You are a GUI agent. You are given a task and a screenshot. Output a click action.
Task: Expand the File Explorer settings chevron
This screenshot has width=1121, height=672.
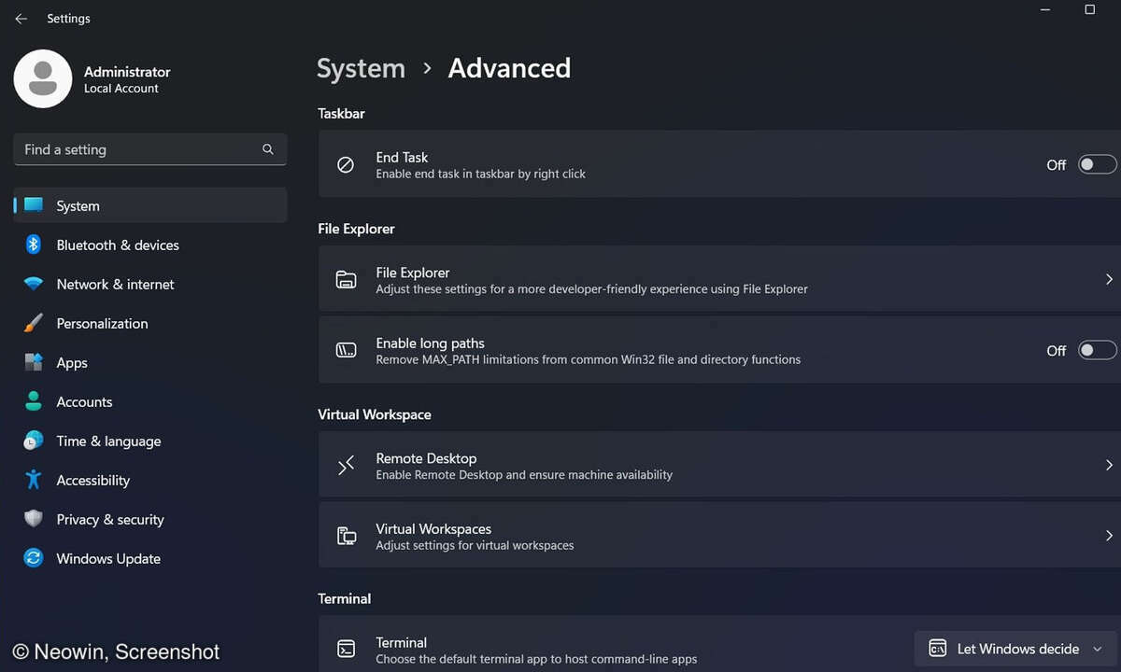tap(1109, 279)
